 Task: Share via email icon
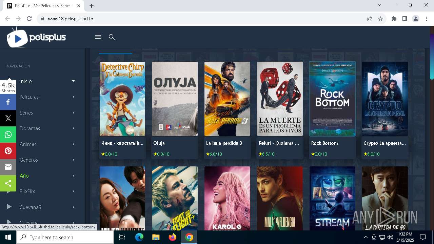tap(8, 167)
